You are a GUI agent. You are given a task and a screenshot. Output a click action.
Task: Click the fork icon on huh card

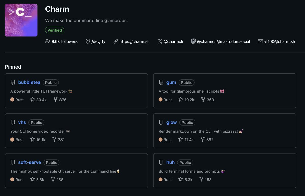tap(201, 179)
